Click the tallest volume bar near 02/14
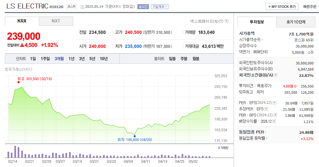319x167 pixels. pos(15,152)
